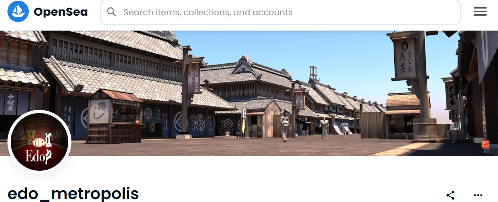Click the edo_metropolis collection title

coord(73,194)
